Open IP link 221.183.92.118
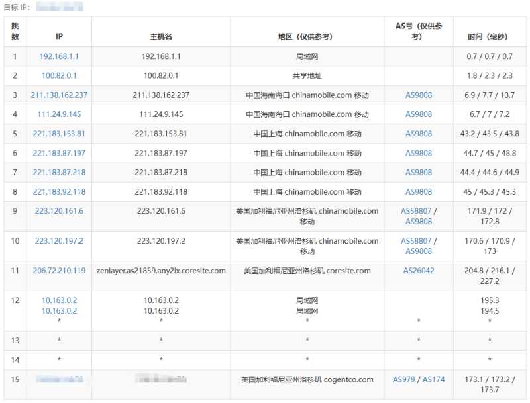 [x=59, y=192]
